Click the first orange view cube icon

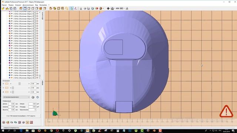click(21, 8)
